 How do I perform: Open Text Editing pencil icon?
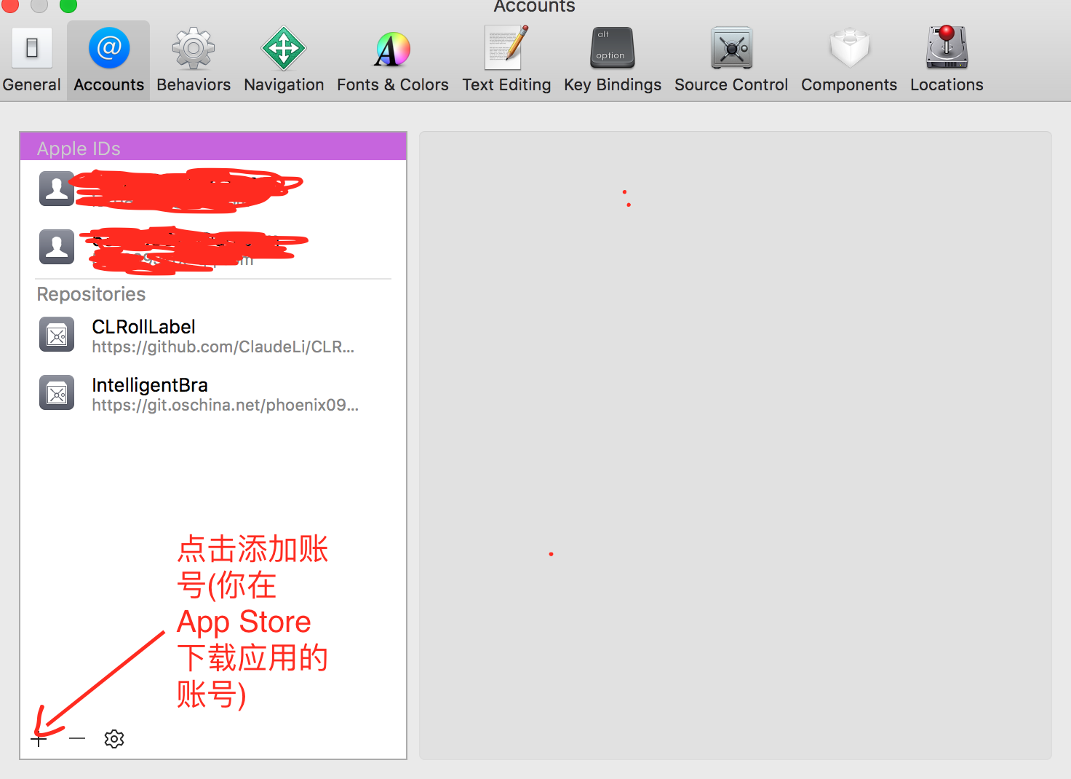(506, 47)
